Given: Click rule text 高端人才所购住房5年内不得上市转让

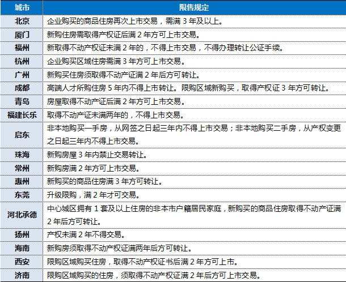Looking at the screenshot, I should click(x=112, y=88).
